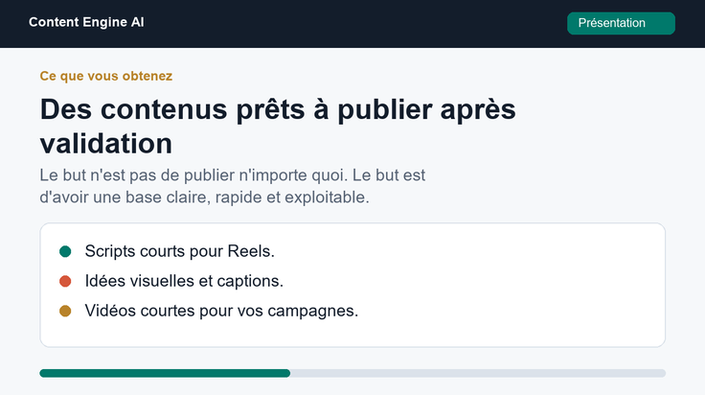This screenshot has height=395, width=705.
Task: Click the subtitle line d'avoir une base claire
Action: [x=204, y=197]
